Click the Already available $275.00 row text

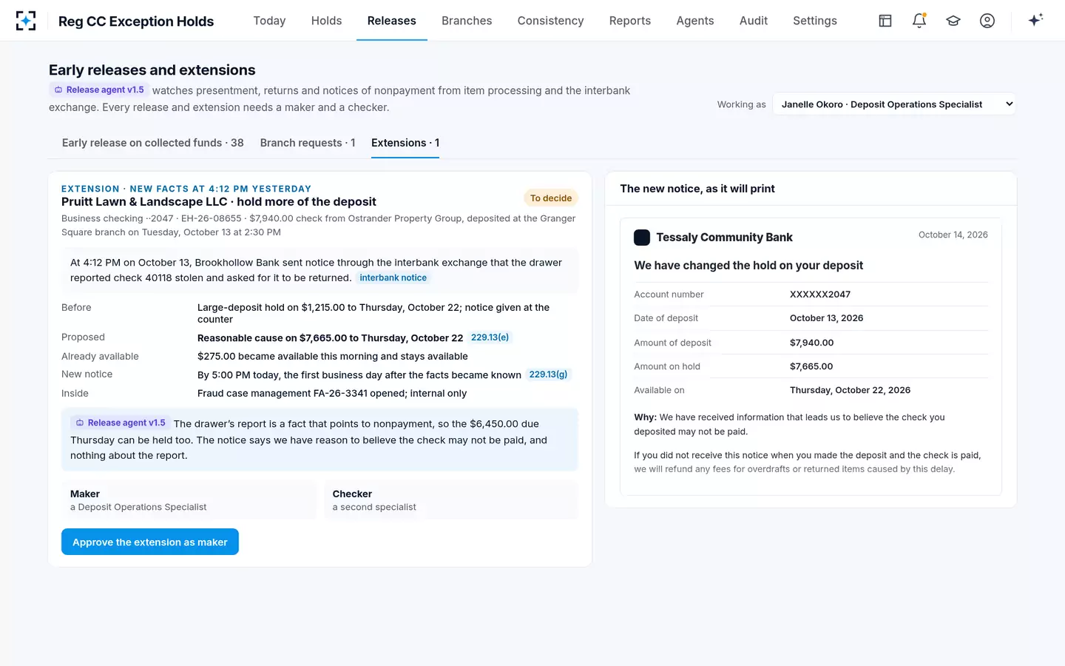click(333, 357)
